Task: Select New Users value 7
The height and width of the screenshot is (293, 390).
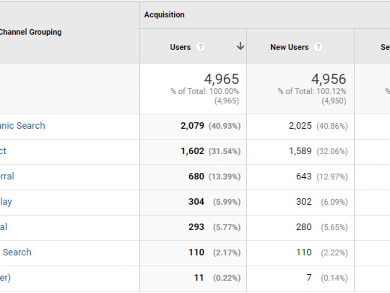Action: point(309,277)
